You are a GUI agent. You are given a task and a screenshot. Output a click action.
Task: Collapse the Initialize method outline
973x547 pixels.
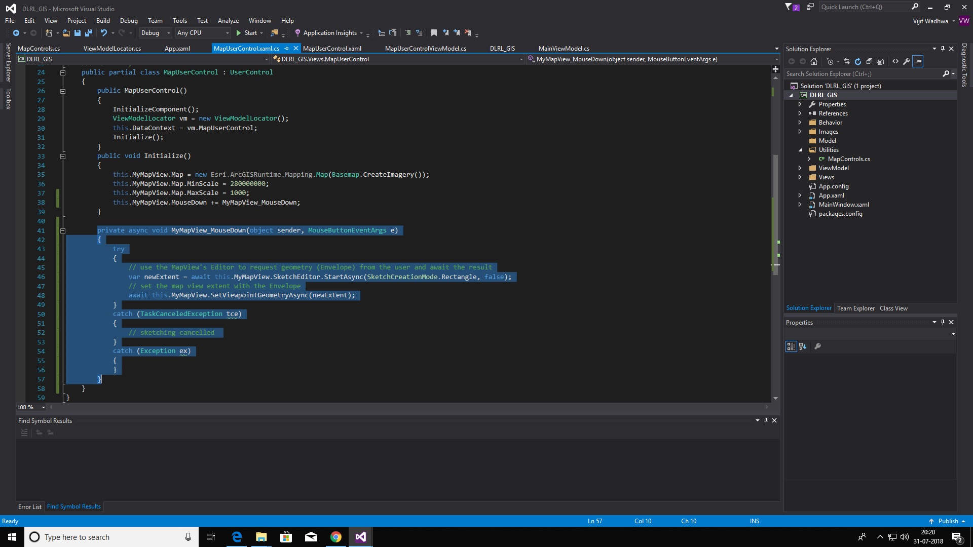pyautogui.click(x=63, y=156)
